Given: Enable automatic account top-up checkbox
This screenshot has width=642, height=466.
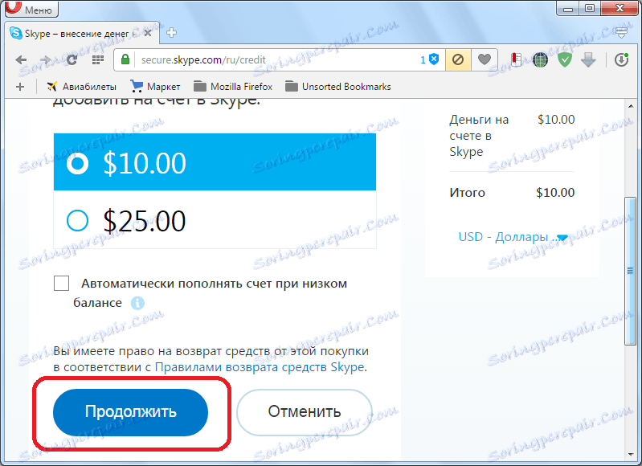Looking at the screenshot, I should click(x=61, y=283).
